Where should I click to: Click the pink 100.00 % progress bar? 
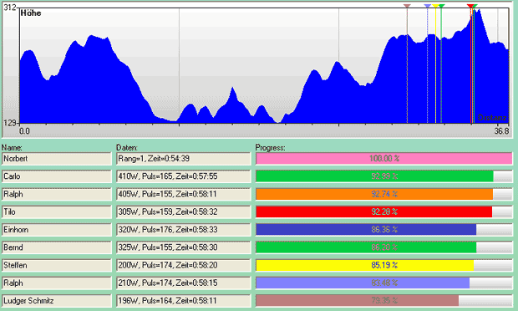click(383, 159)
